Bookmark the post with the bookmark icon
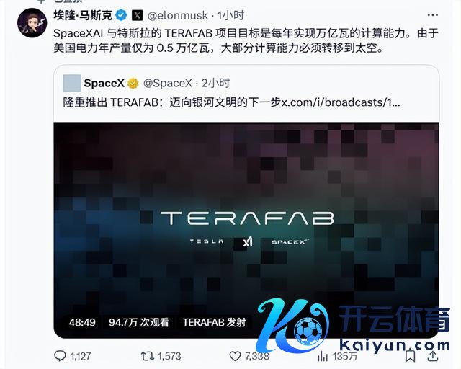 [x=410, y=356]
